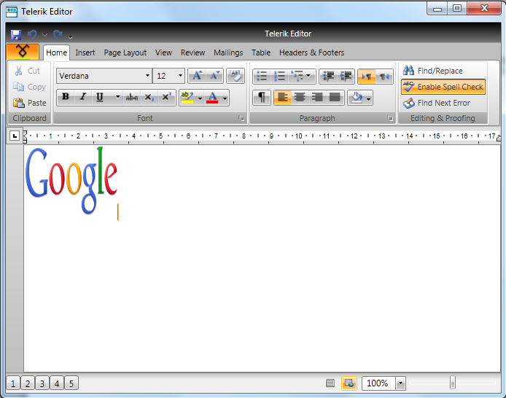The image size is (506, 398).
Task: Expand multilevel list dropdown arrow
Action: click(308, 77)
